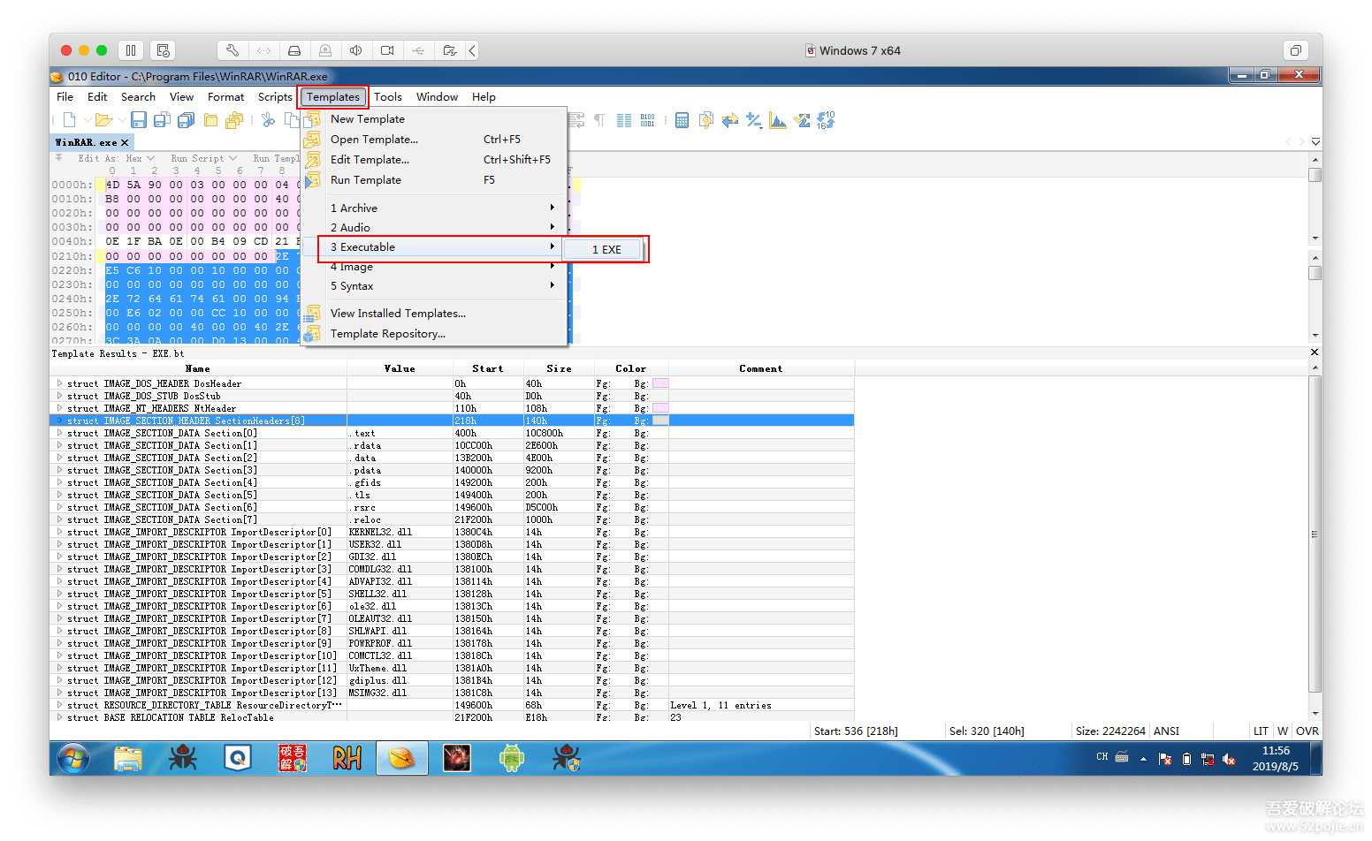Choose View Installed Templates...

click(x=434, y=314)
